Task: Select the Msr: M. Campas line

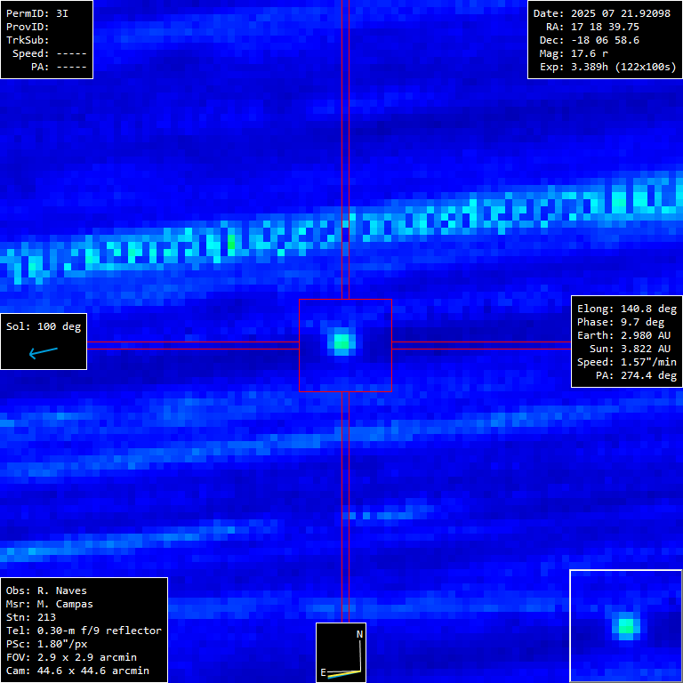Action: point(50,604)
